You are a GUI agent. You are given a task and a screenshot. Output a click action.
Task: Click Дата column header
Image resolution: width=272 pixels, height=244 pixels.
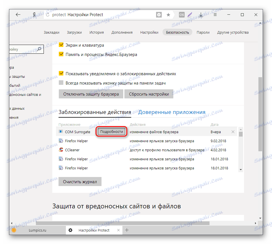click(x=214, y=124)
